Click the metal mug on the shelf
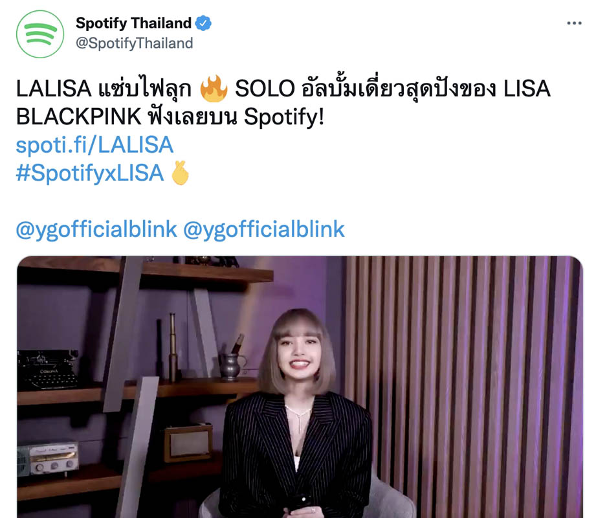596x518 pixels. 232,366
